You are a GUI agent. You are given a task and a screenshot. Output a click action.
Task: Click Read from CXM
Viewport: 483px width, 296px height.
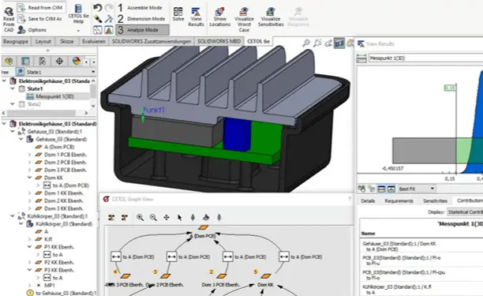click(x=41, y=8)
